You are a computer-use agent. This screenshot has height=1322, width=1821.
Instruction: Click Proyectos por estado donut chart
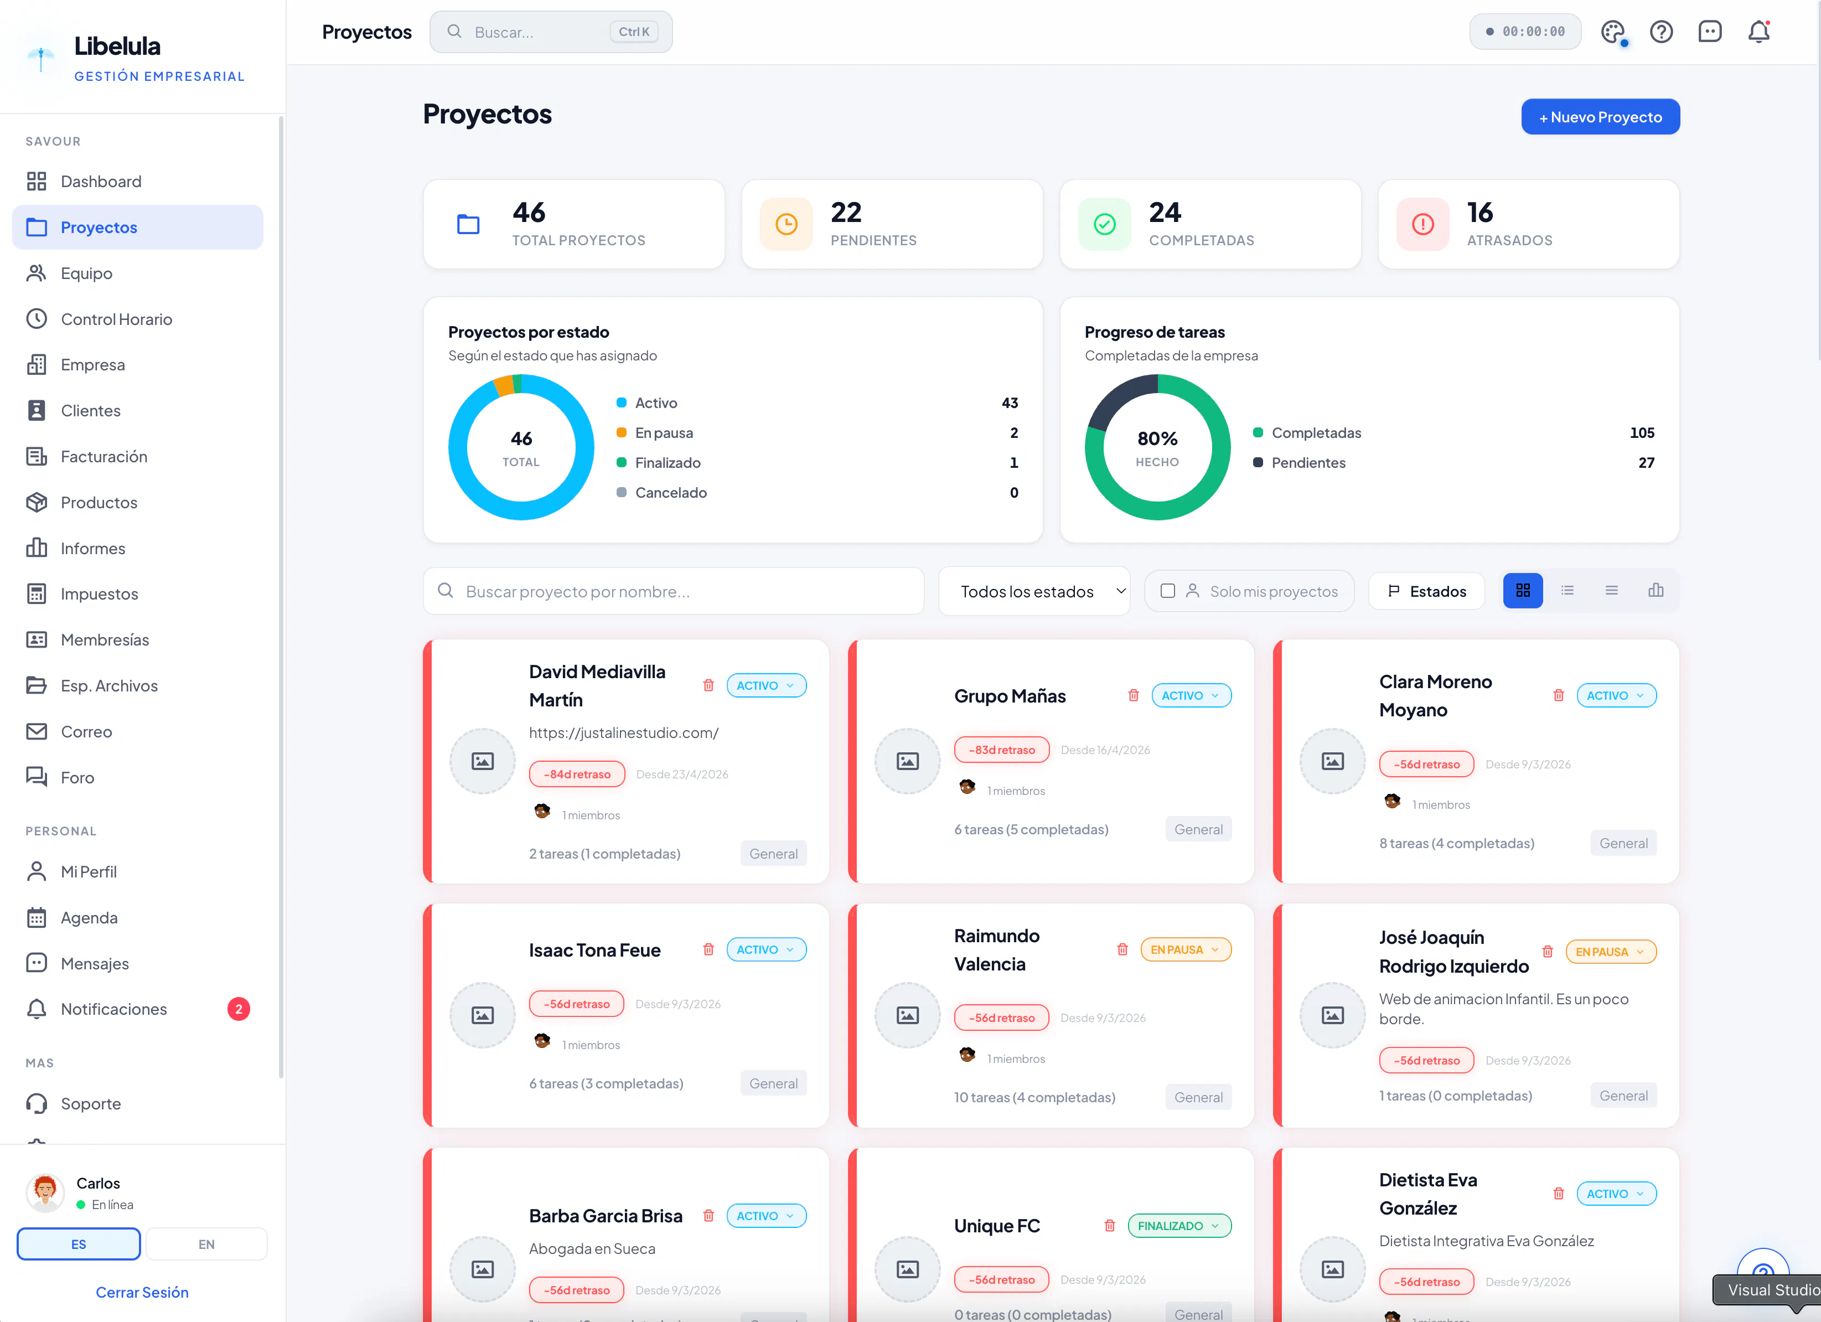(521, 447)
